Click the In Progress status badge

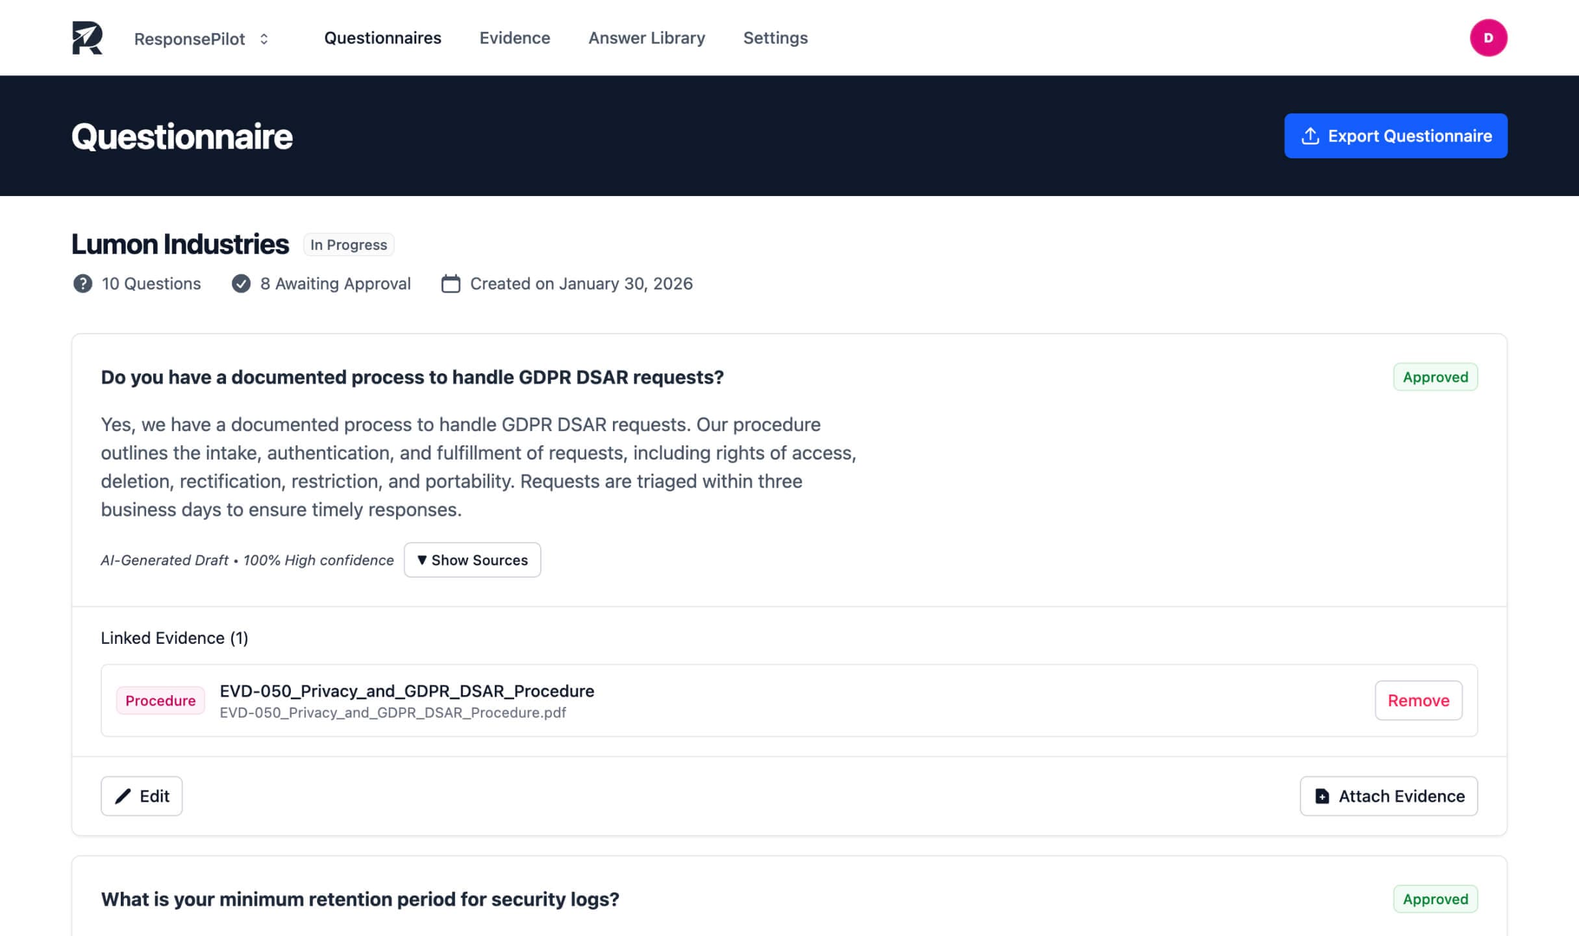click(x=349, y=245)
